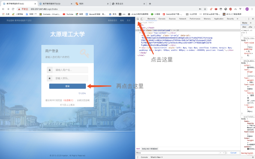Cancel the DevTools search
Image resolution: width=255 pixels, height=159 pixels.
pyautogui.click(x=233, y=153)
